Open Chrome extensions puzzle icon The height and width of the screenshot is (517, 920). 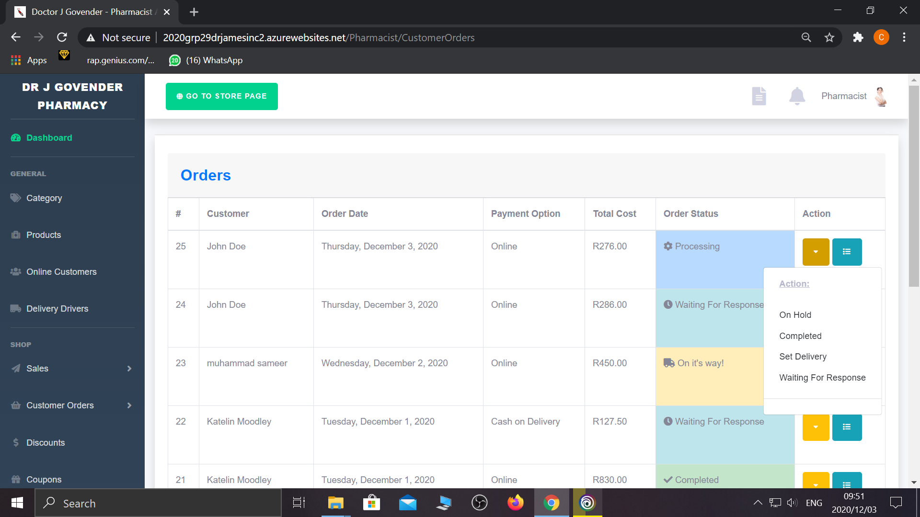(858, 37)
